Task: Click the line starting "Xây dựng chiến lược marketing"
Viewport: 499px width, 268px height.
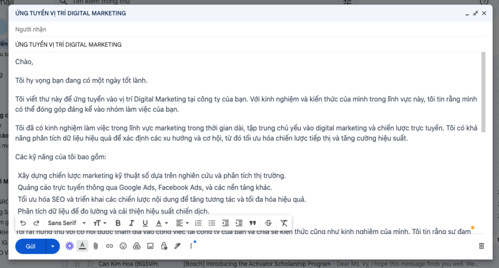Action: point(152,176)
